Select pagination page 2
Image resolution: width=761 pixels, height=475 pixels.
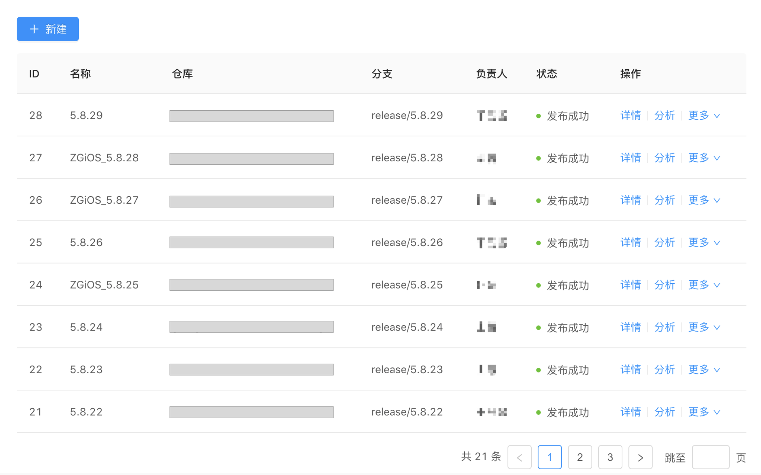tap(580, 457)
